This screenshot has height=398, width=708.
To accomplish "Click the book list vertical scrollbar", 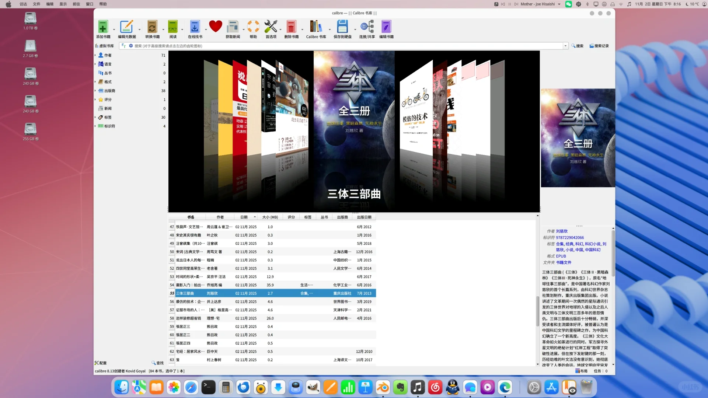I will pyautogui.click(x=538, y=311).
